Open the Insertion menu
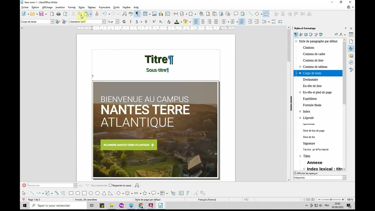 (60, 7)
